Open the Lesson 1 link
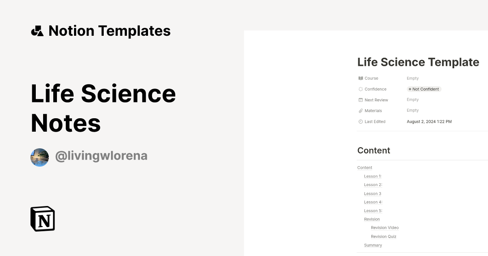The height and width of the screenshot is (256, 488). tap(373, 176)
